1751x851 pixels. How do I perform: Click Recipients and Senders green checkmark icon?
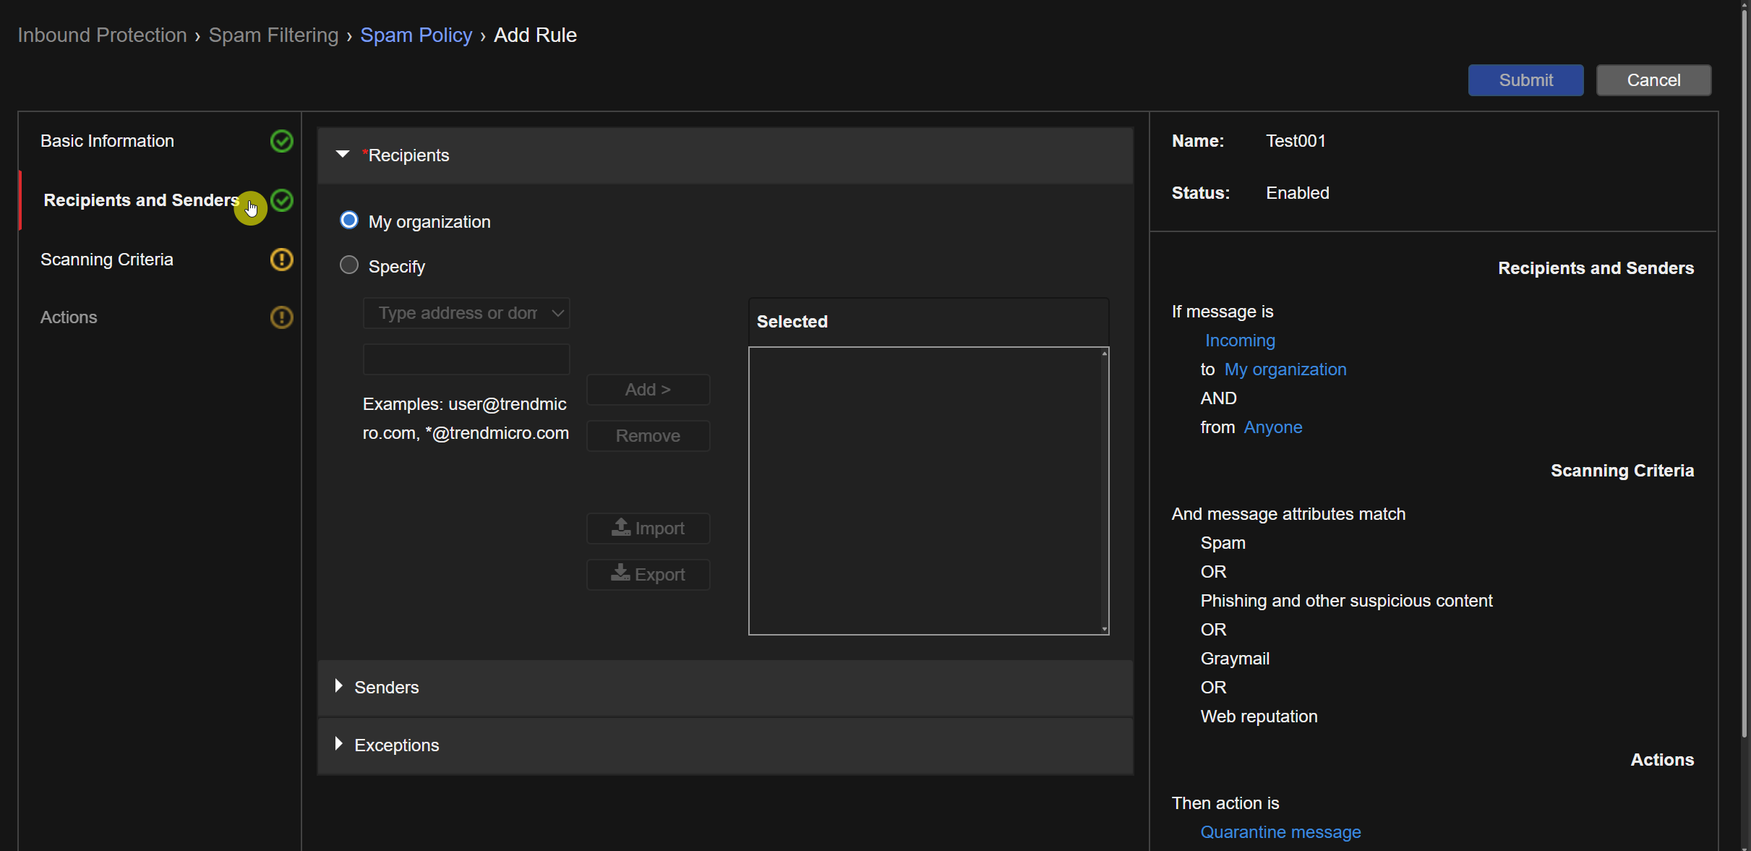click(x=281, y=200)
